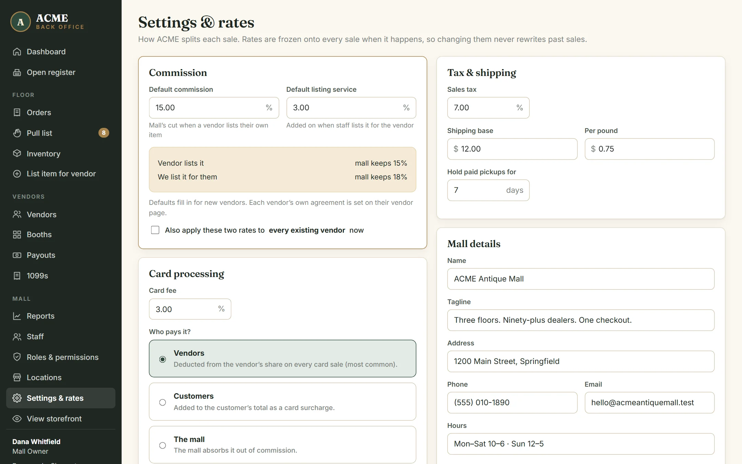Screen dimensions: 742x464
Task: Edit the Hold paid pickups days field
Action: pyautogui.click(x=488, y=190)
